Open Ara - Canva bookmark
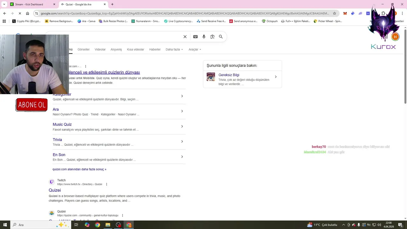Viewport: 407px width, 229px height. click(x=86, y=21)
